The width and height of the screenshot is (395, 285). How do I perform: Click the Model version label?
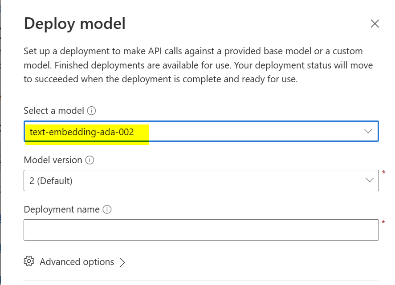coord(53,160)
